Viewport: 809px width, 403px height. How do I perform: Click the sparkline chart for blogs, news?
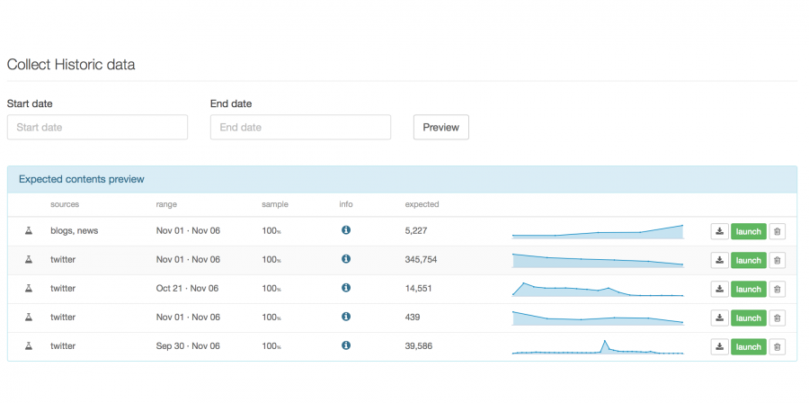tap(598, 232)
